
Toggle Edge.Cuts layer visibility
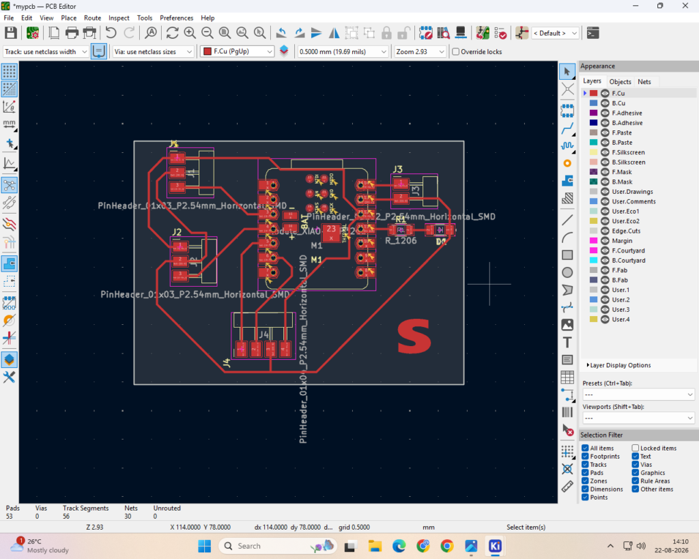tap(605, 231)
